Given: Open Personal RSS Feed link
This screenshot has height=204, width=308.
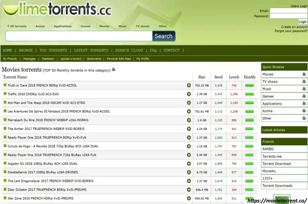Looking at the screenshot, I should click(x=119, y=59).
